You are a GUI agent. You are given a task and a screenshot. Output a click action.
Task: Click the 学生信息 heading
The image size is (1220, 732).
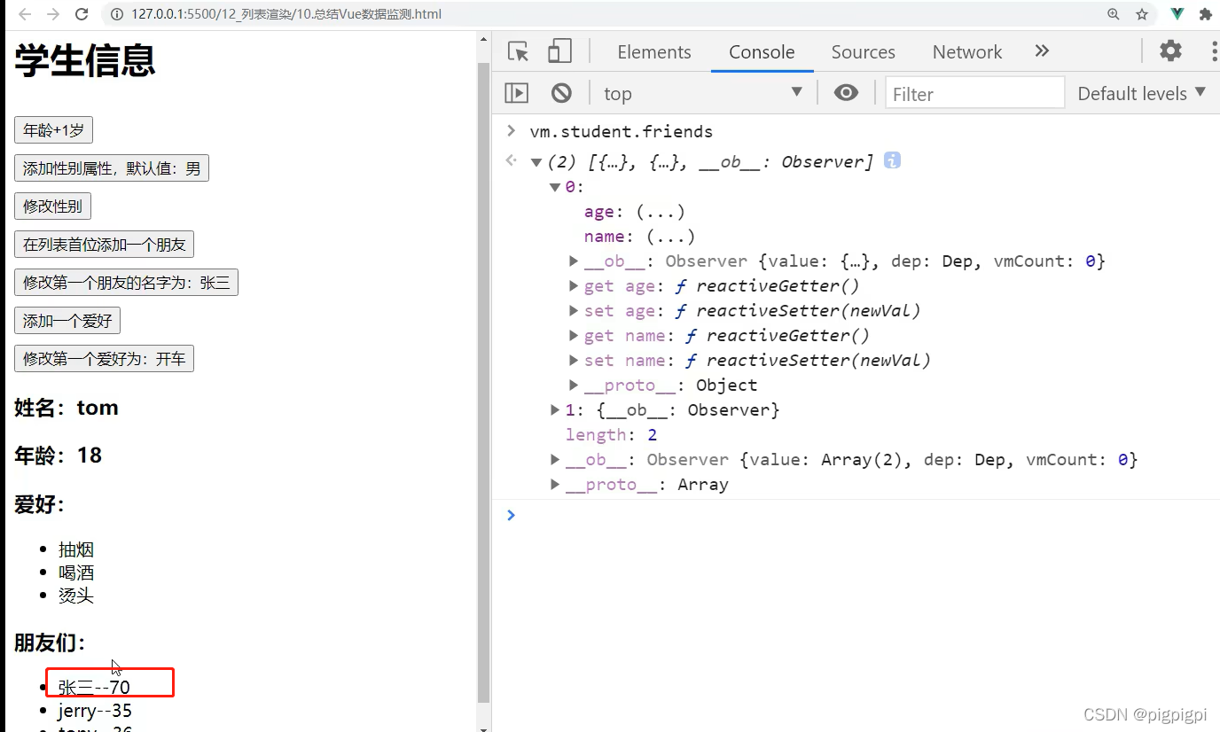point(85,60)
